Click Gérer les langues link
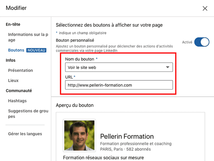Image resolution: width=214 pixels, height=161 pixels. tap(25, 134)
